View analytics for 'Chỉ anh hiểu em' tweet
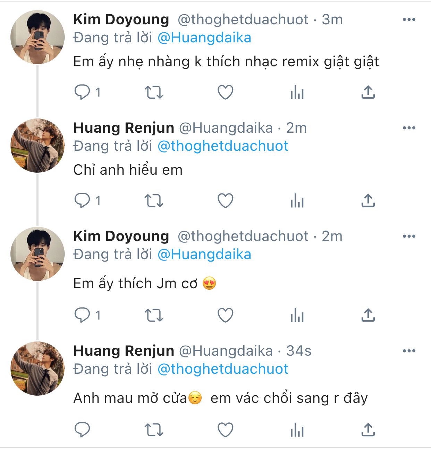Viewport: 431px width, 455px height. click(x=297, y=201)
